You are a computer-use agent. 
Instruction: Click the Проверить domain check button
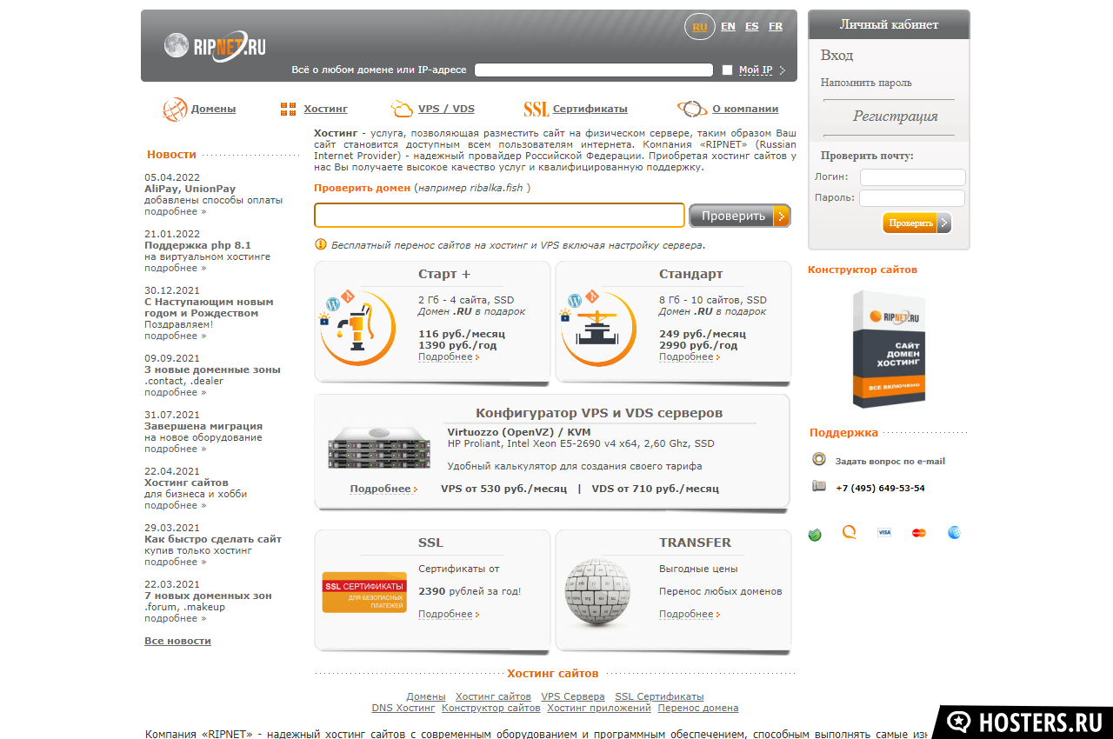tap(740, 216)
